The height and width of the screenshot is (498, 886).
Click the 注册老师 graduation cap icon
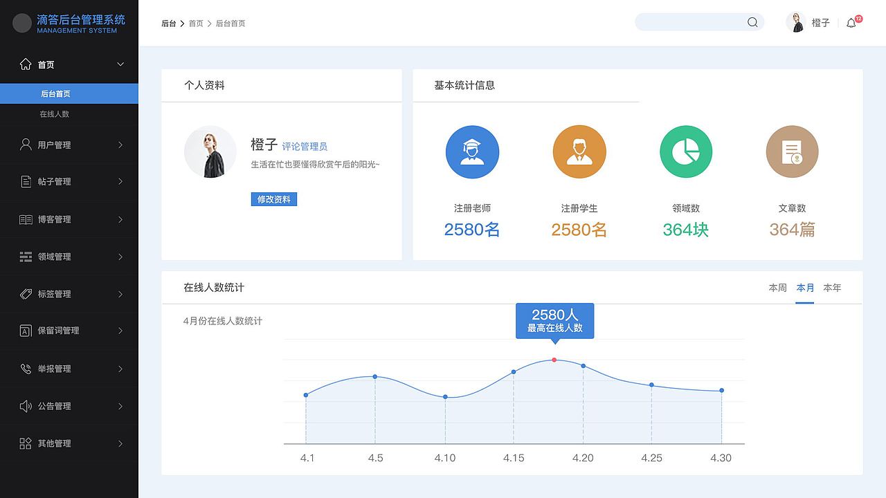point(472,151)
